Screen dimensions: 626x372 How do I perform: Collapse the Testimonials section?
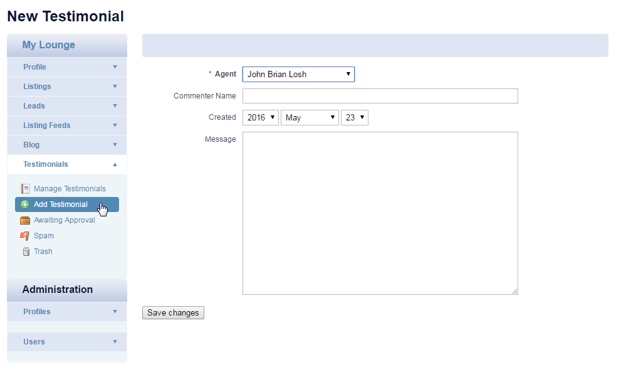point(67,164)
